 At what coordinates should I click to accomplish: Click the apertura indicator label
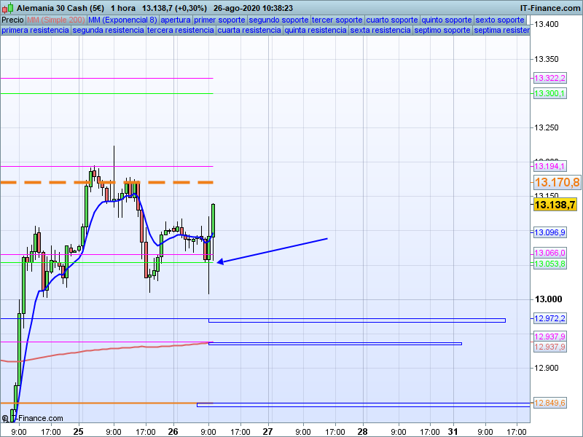coord(176,20)
